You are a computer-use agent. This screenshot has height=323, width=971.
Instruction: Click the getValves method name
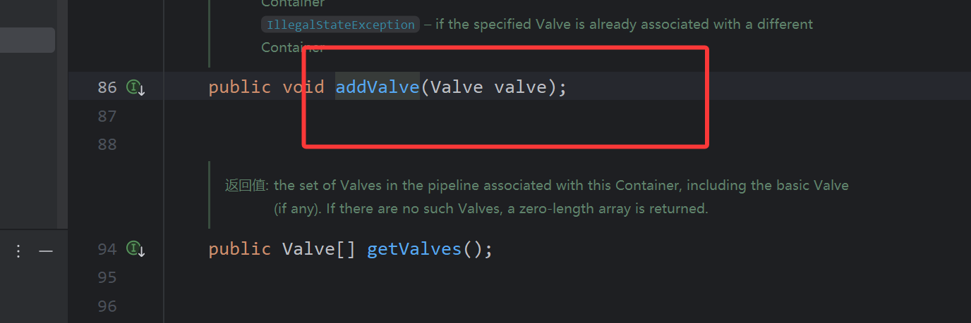pyautogui.click(x=414, y=249)
